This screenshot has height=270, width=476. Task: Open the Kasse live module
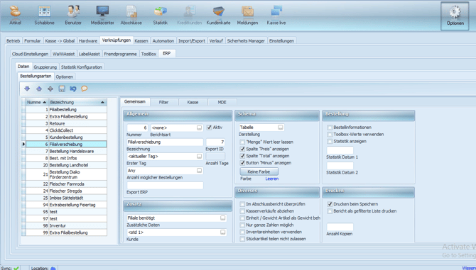click(x=276, y=16)
